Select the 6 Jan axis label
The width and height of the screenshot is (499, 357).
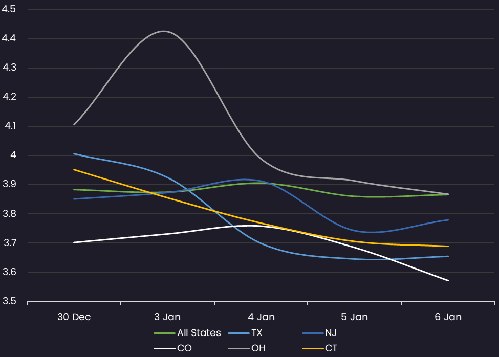[448, 317]
